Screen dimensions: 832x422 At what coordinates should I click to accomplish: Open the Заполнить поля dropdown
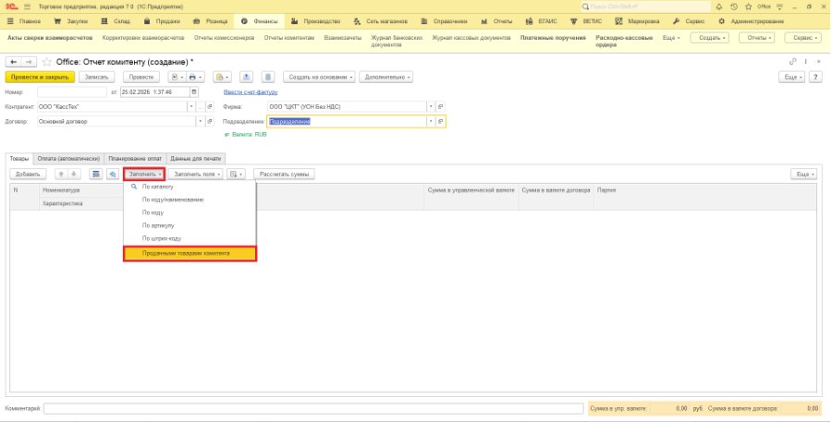pos(196,174)
